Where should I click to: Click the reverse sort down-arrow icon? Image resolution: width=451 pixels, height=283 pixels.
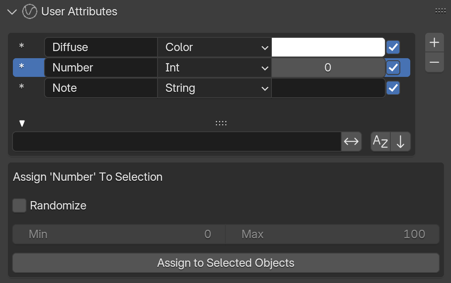click(400, 141)
